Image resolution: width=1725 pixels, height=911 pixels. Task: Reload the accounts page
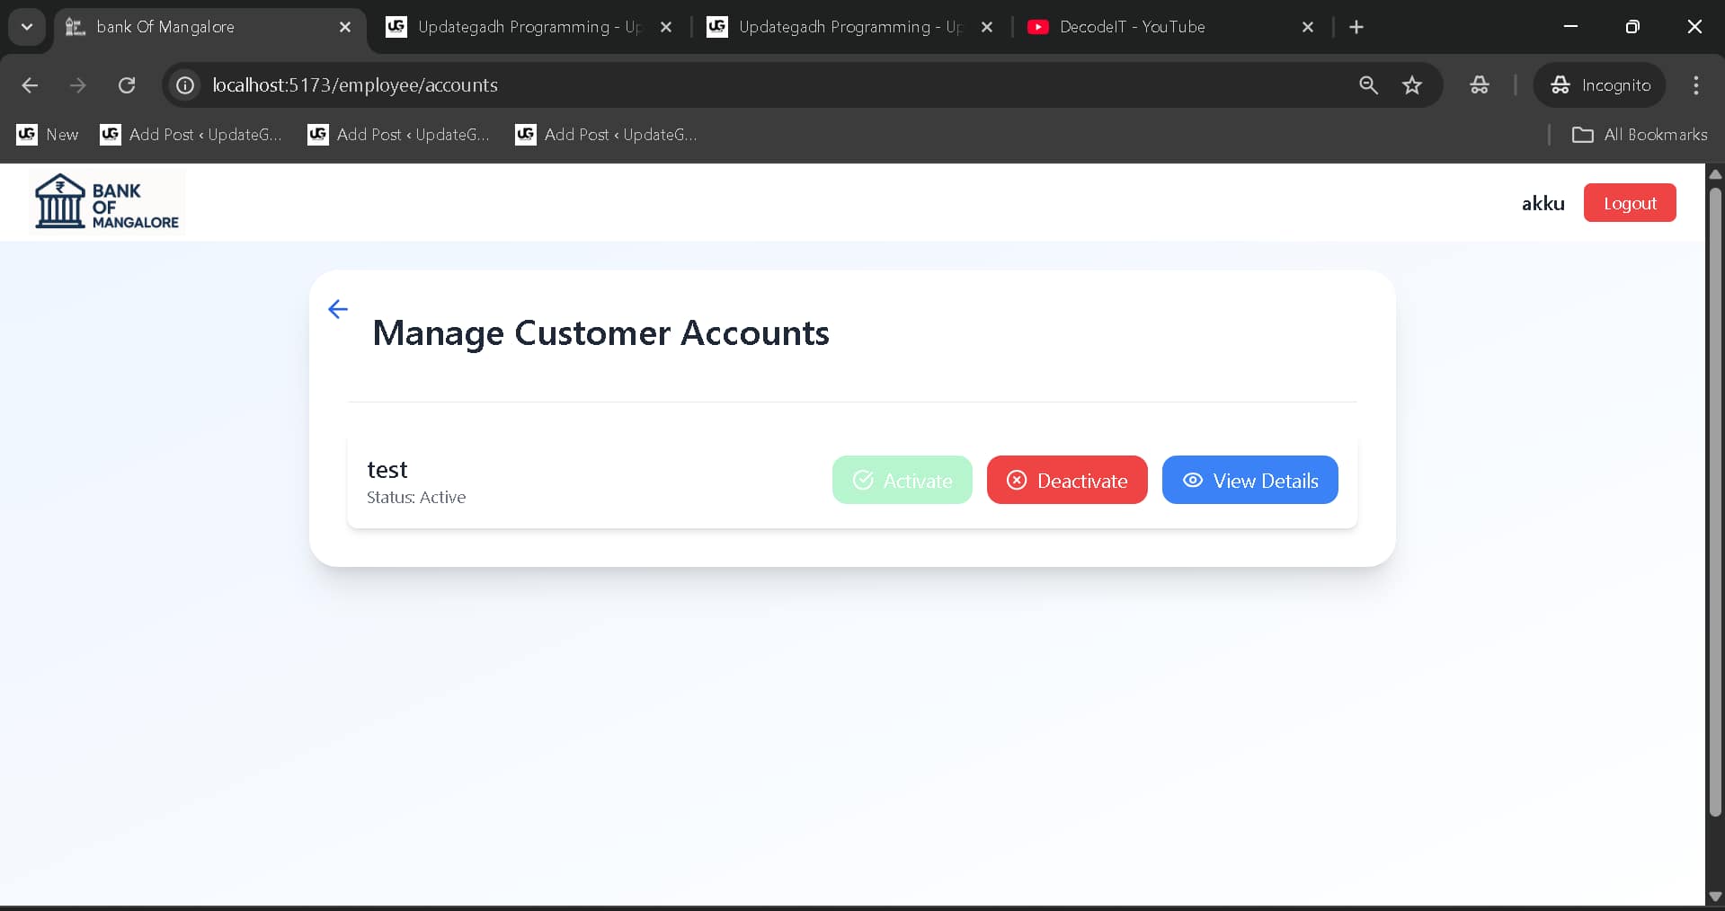pyautogui.click(x=127, y=85)
